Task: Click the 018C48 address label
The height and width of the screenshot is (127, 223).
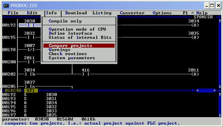Action: [13, 91]
